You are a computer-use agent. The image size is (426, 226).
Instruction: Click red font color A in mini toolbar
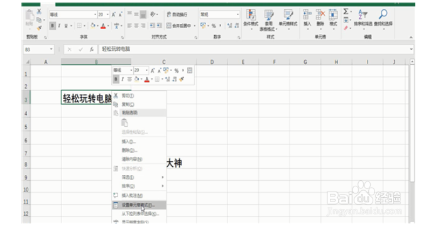point(147,79)
